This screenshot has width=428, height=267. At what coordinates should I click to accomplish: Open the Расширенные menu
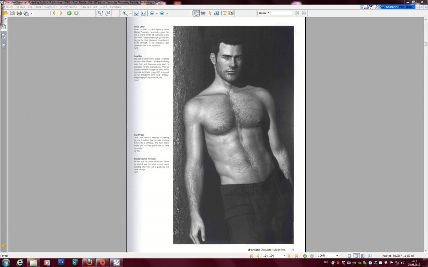(88, 7)
